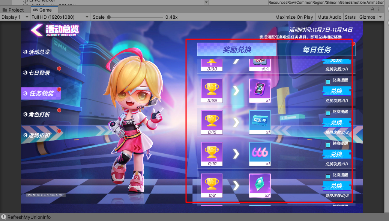This screenshot has height=221, width=389.
Task: Open 七日登录 in the side menu
Action: [37, 73]
